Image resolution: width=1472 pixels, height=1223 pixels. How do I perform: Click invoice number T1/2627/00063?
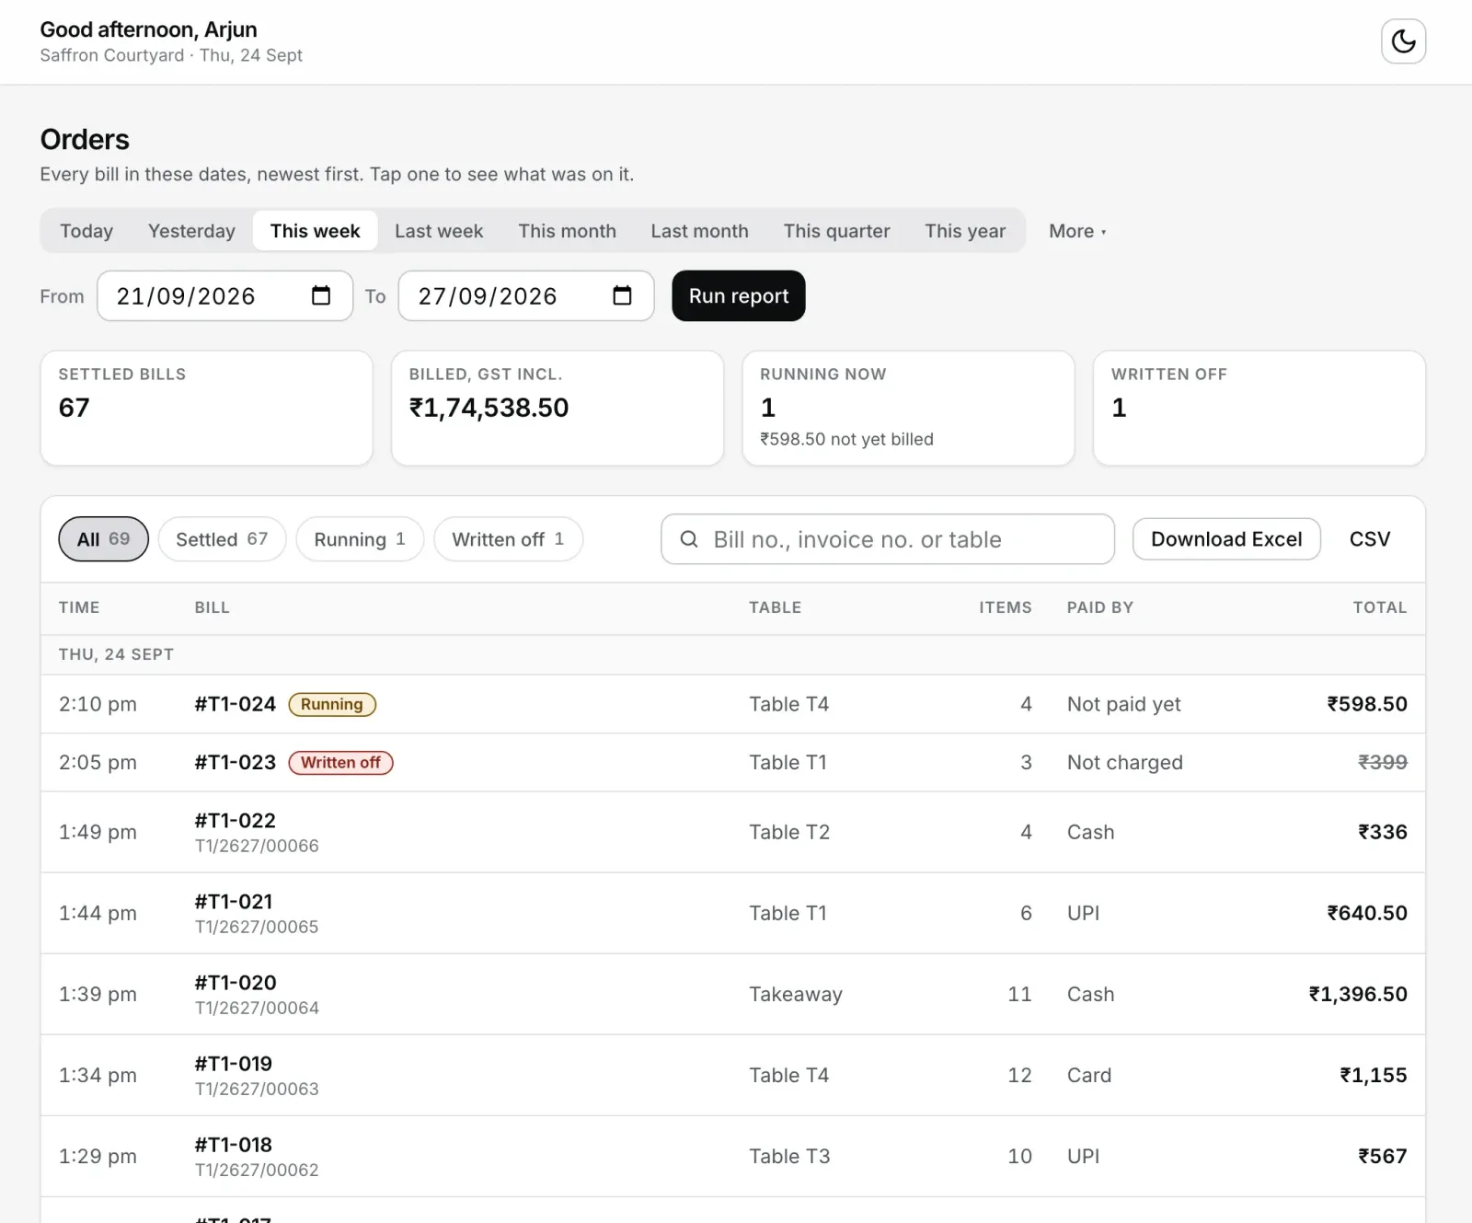pyautogui.click(x=257, y=1089)
